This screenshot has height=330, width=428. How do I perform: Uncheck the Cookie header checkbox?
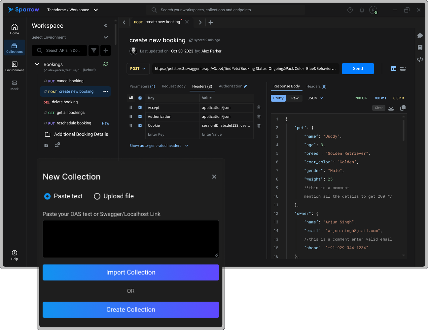pos(140,126)
